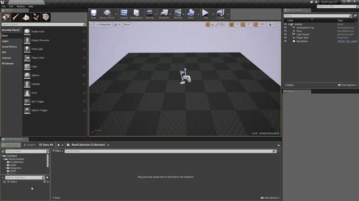The height and width of the screenshot is (201, 359).
Task: Click the Save toolbar icon
Action: (94, 14)
